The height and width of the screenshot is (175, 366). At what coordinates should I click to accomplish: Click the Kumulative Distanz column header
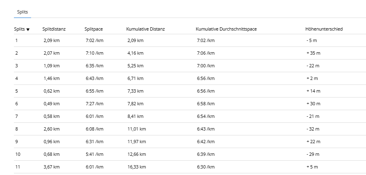(146, 29)
